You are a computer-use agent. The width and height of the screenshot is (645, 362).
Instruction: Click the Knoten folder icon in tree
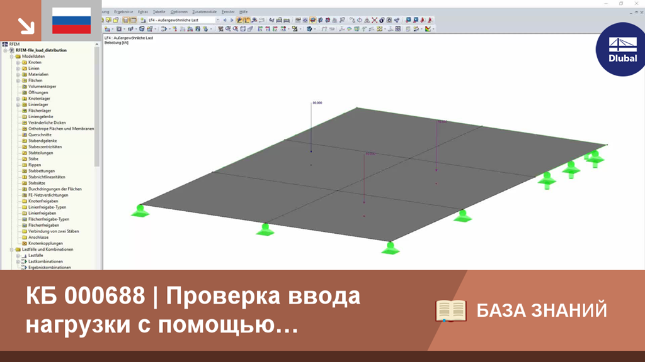[x=25, y=62]
